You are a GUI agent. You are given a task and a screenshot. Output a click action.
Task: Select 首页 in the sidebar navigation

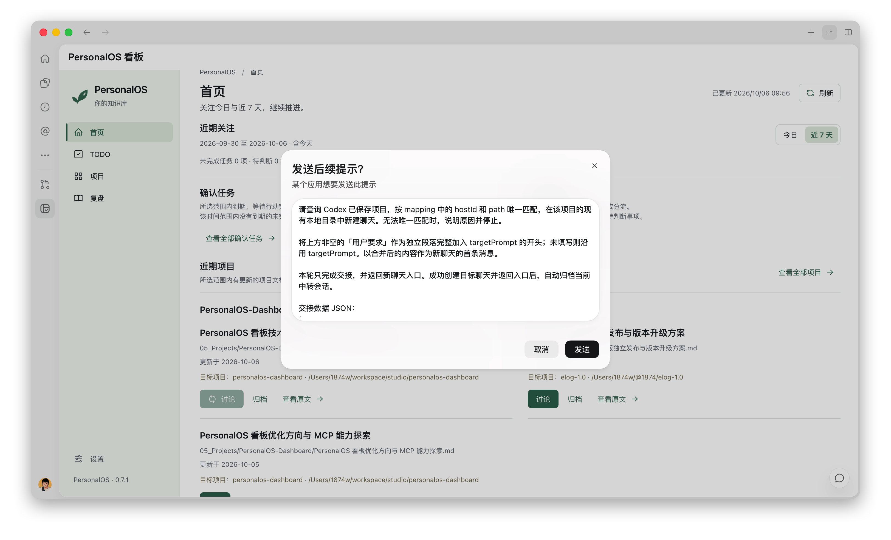coord(119,132)
